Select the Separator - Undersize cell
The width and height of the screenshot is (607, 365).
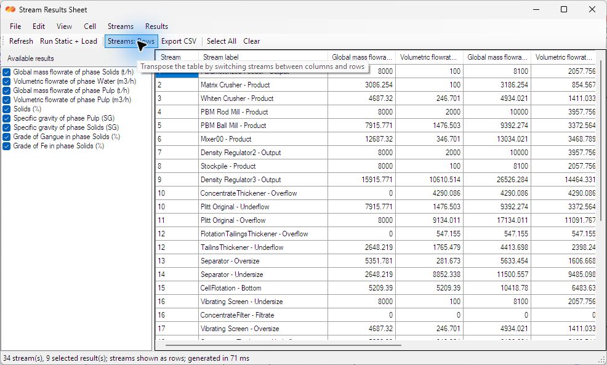coord(263,275)
